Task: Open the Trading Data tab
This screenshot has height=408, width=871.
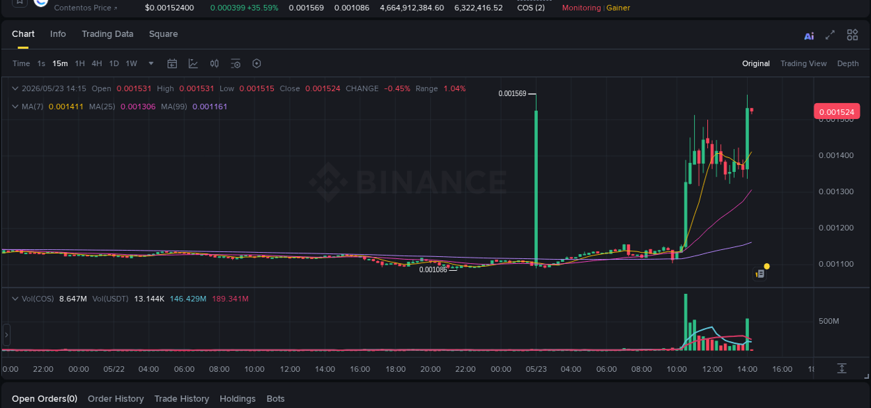Action: click(107, 34)
